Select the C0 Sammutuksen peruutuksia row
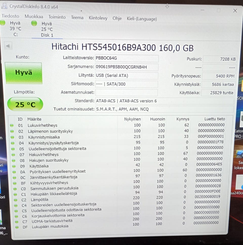243x245 pixels. coord(117,187)
